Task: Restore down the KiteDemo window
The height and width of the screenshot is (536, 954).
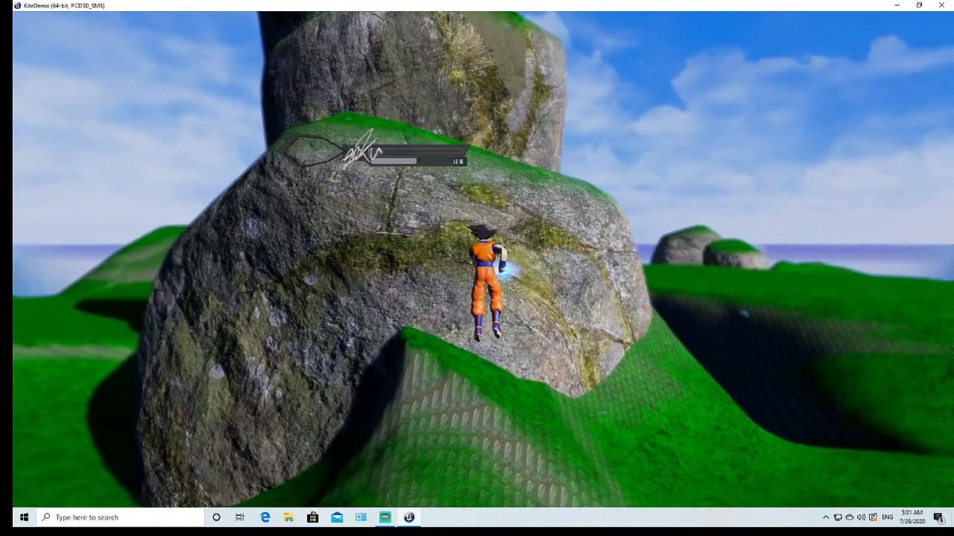Action: (x=919, y=5)
